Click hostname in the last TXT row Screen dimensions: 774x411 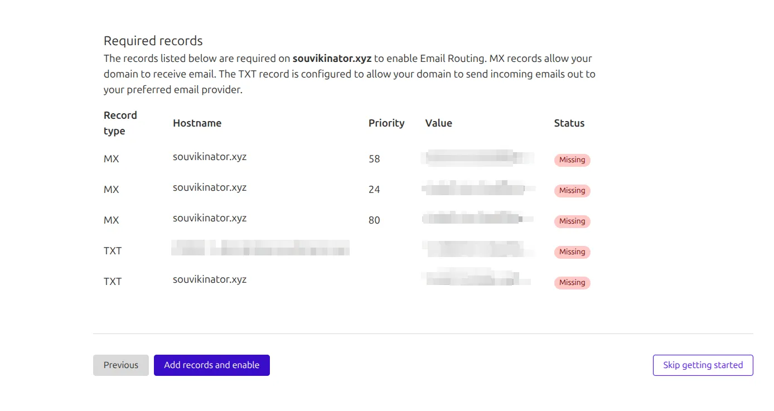click(x=210, y=279)
